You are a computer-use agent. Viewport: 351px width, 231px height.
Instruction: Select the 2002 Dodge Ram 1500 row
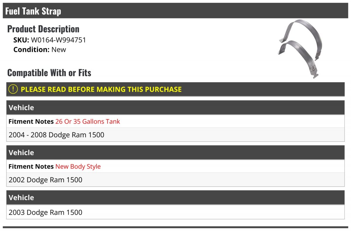point(45,180)
